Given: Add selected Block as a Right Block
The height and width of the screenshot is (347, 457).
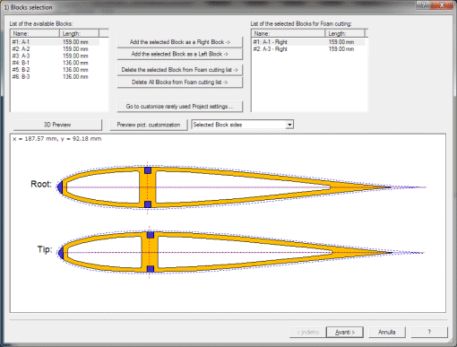Looking at the screenshot, I should pyautogui.click(x=180, y=42).
